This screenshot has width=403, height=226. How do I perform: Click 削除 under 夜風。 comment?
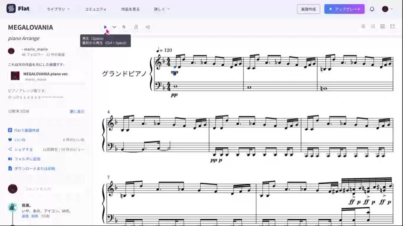pyautogui.click(x=34, y=216)
